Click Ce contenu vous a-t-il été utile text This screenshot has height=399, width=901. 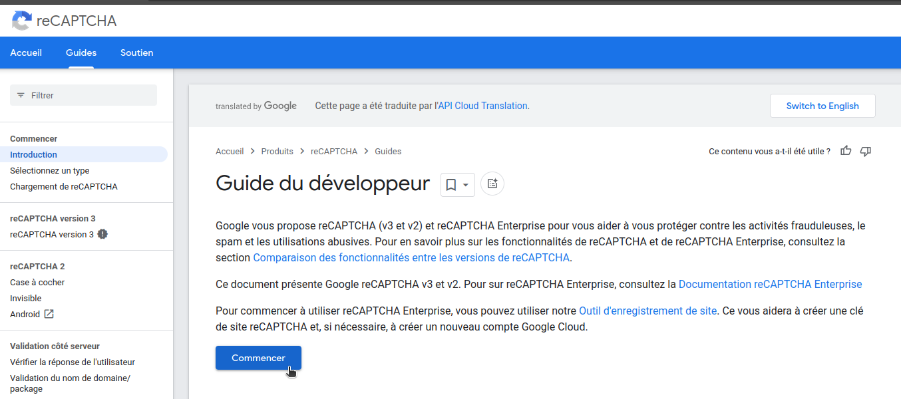[769, 151]
